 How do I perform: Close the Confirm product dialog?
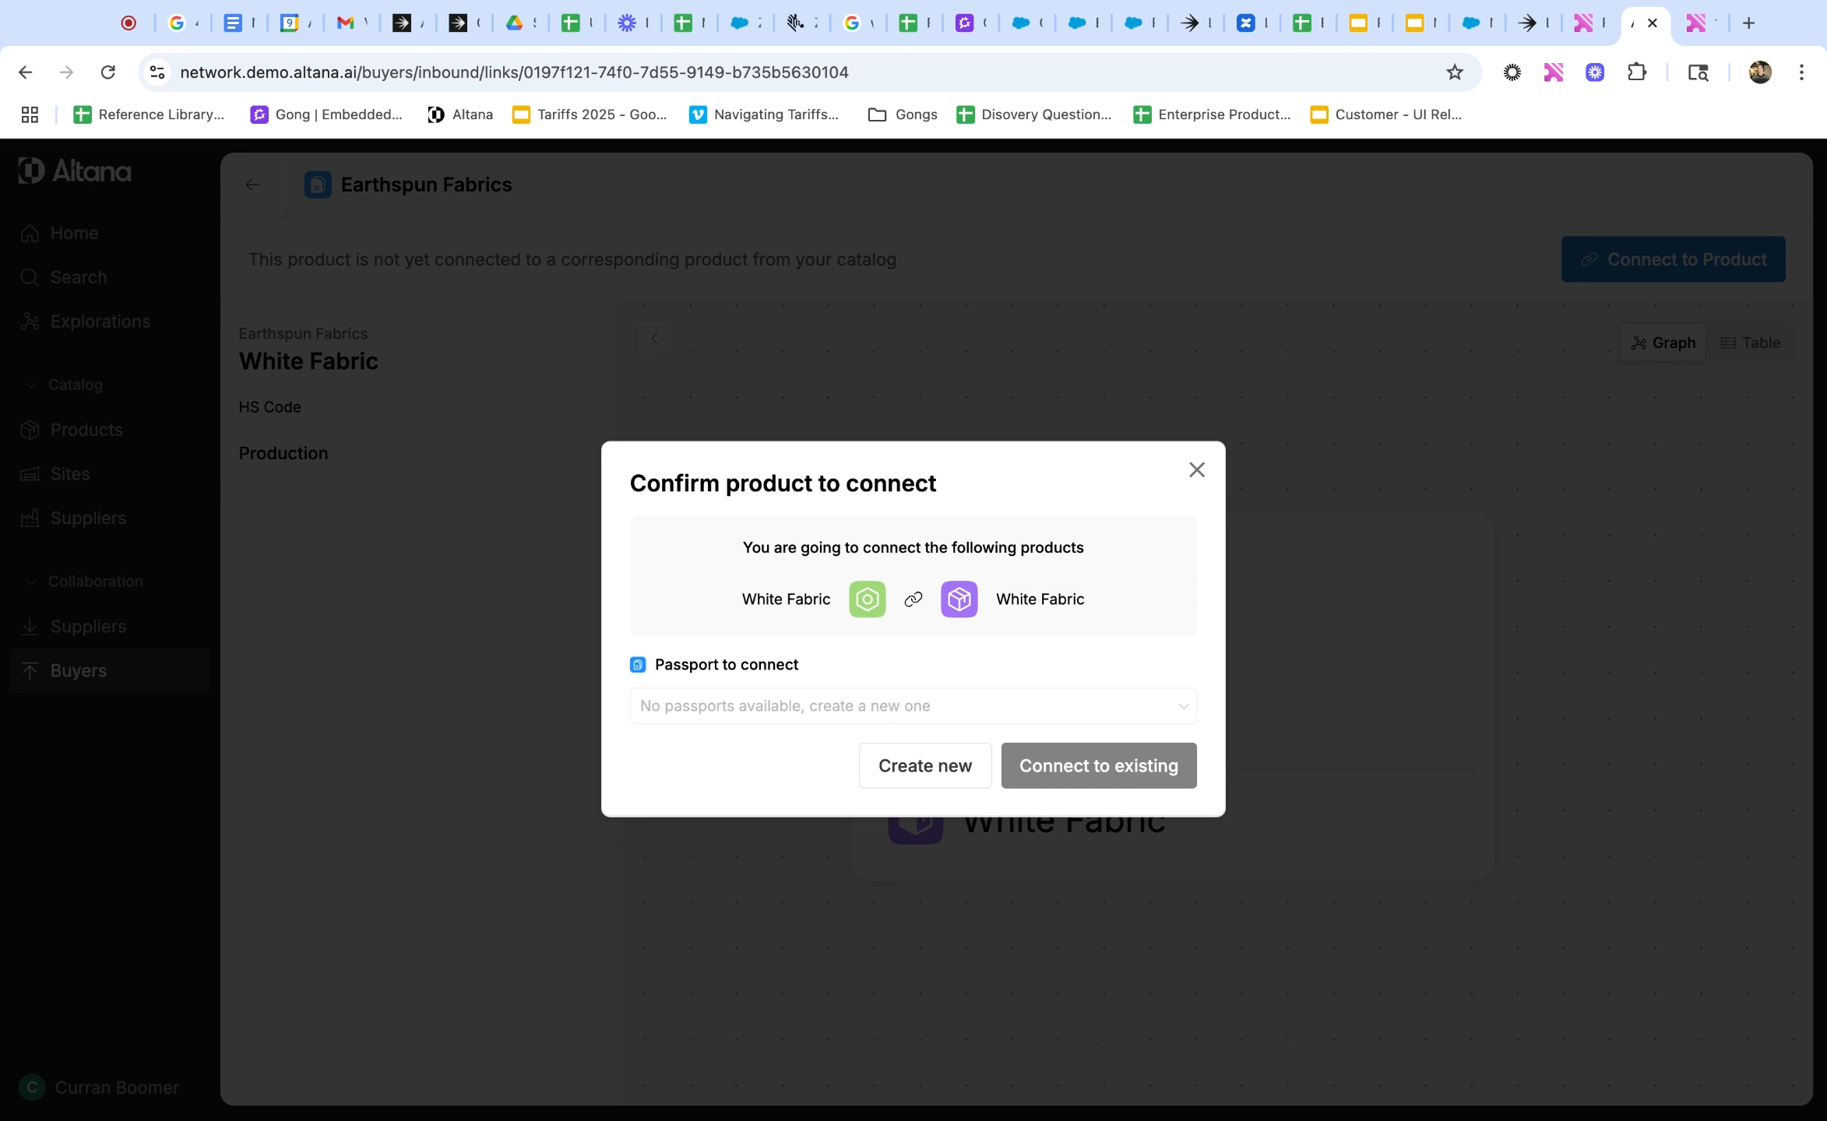(x=1196, y=469)
